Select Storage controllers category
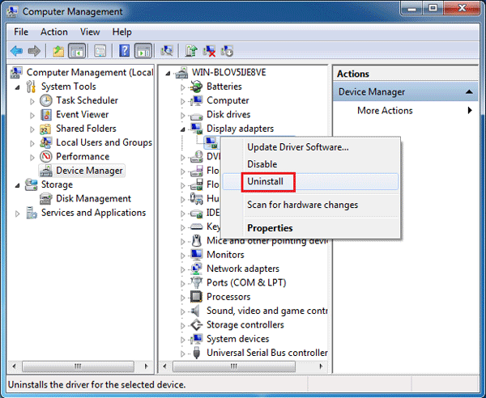This screenshot has width=486, height=398. [x=245, y=324]
